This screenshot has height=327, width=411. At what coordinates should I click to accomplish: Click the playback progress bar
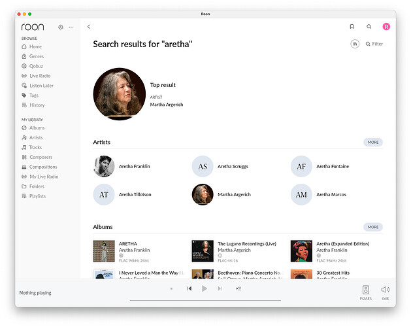tap(205, 300)
